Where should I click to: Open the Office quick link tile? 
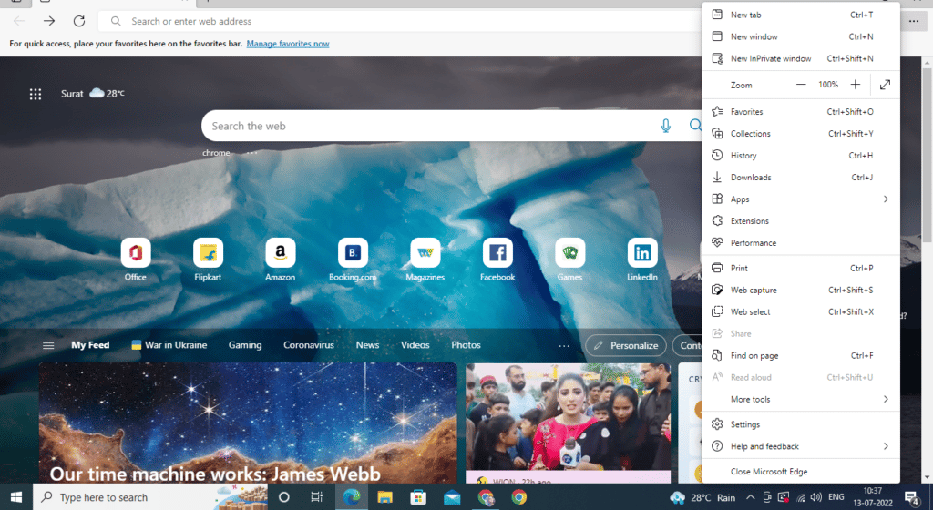tap(135, 260)
